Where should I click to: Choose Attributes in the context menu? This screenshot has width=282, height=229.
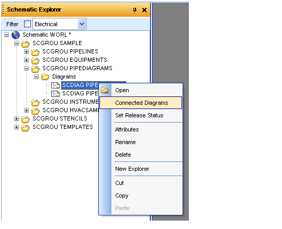pyautogui.click(x=127, y=129)
